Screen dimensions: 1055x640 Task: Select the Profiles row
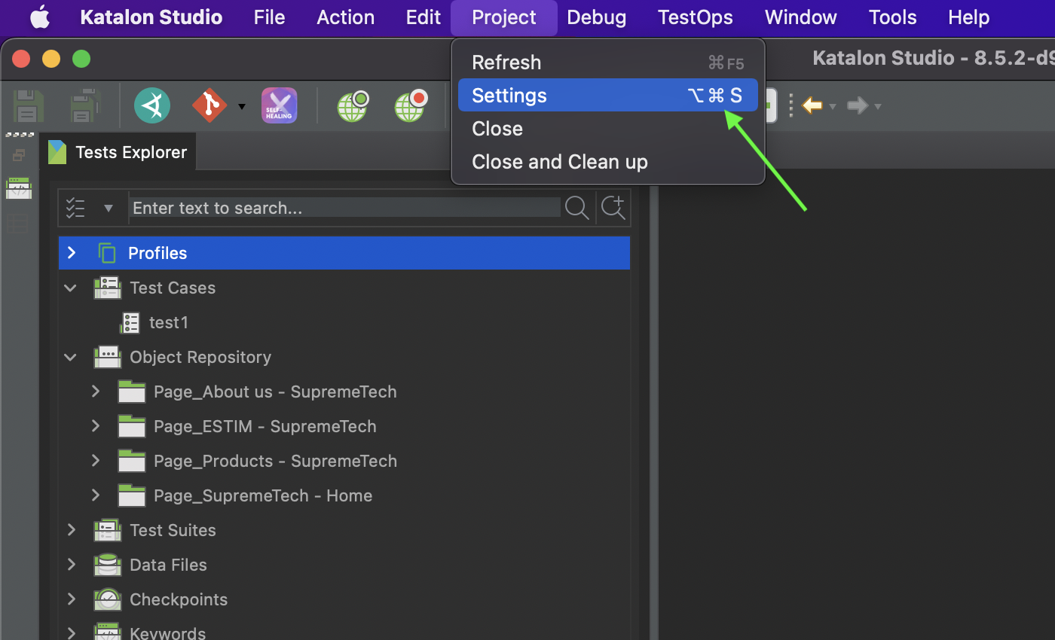[344, 253]
